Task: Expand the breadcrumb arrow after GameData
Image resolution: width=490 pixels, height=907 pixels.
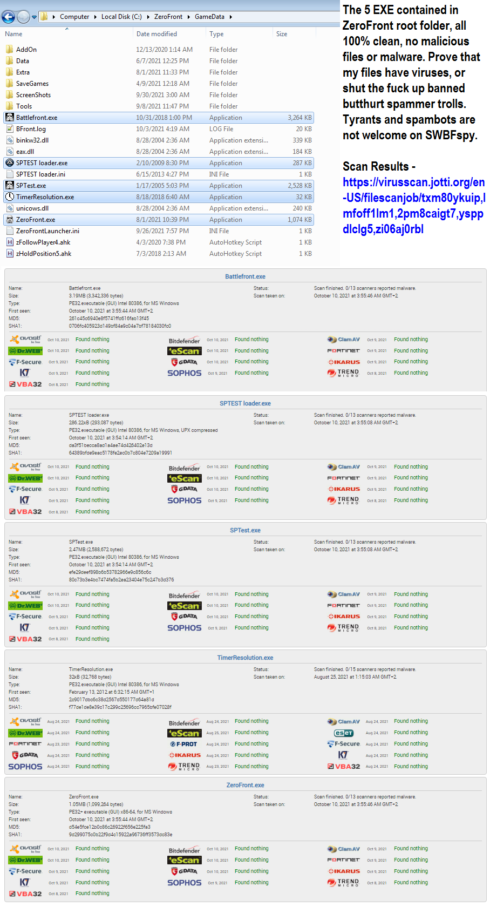Action: pyautogui.click(x=231, y=17)
